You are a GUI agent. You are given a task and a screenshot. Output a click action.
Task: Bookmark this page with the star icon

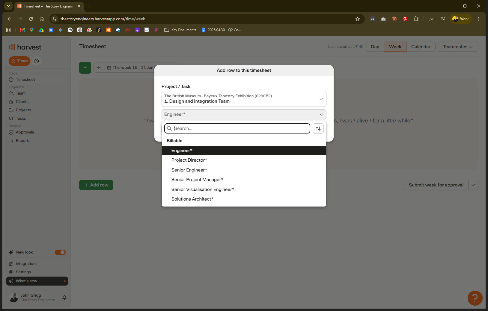(x=358, y=19)
